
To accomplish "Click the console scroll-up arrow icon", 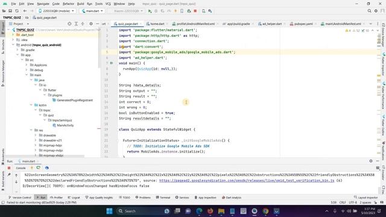I will [16, 175].
